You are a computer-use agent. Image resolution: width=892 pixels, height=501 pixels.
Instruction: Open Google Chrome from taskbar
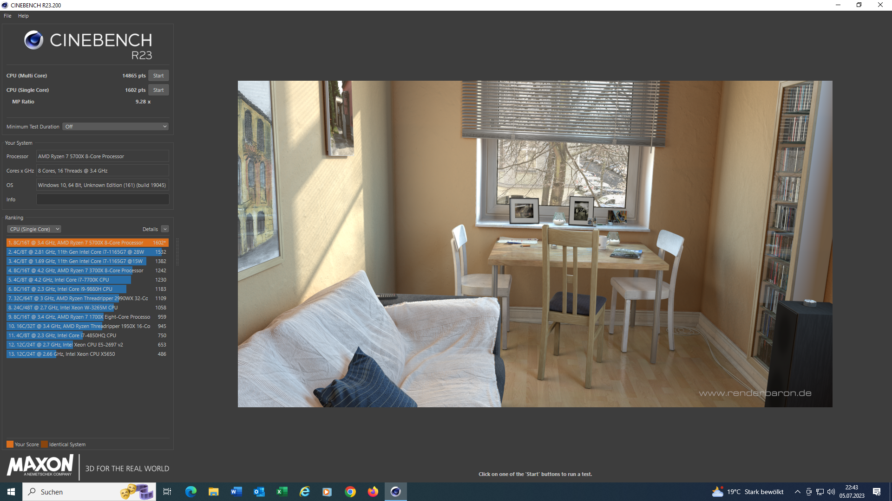click(350, 492)
